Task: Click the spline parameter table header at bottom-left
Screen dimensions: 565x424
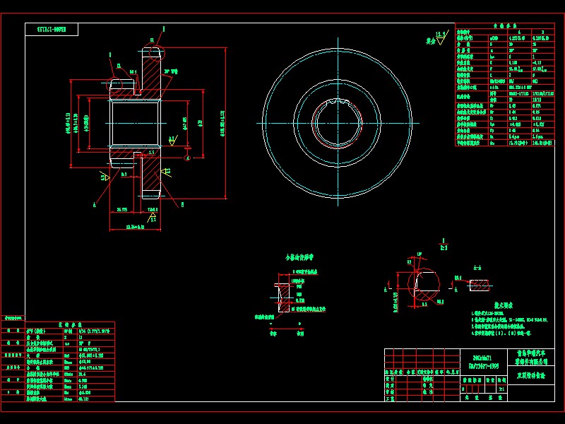Action: 70,325
